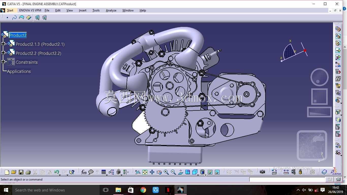This screenshot has width=347, height=195.
Task: Click the Normal View icon
Action: tap(180, 172)
